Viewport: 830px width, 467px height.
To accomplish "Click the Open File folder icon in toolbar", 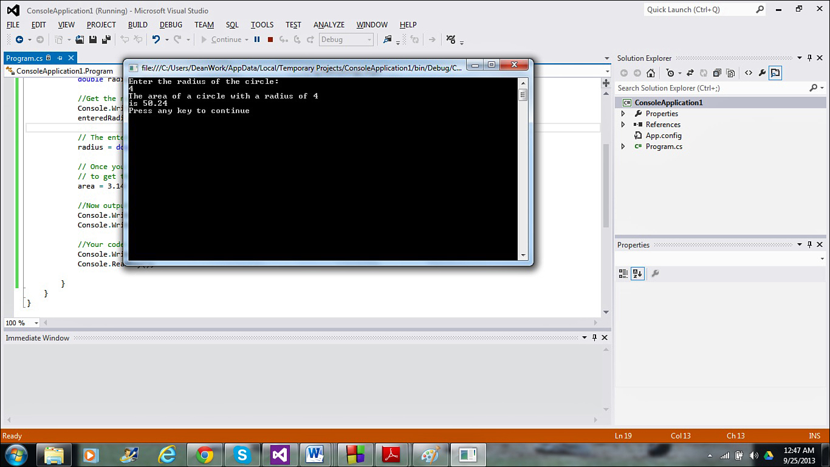I will point(80,40).
